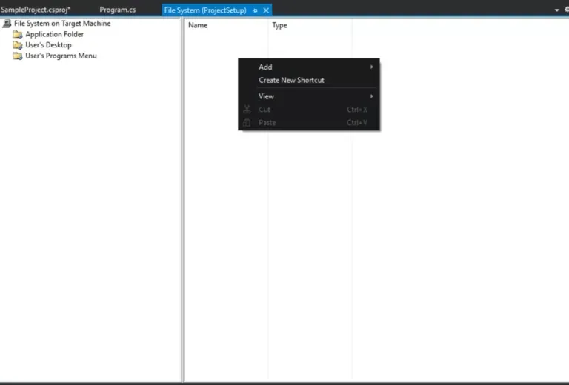
Task: Click the scissors Cut icon
Action: [x=247, y=109]
